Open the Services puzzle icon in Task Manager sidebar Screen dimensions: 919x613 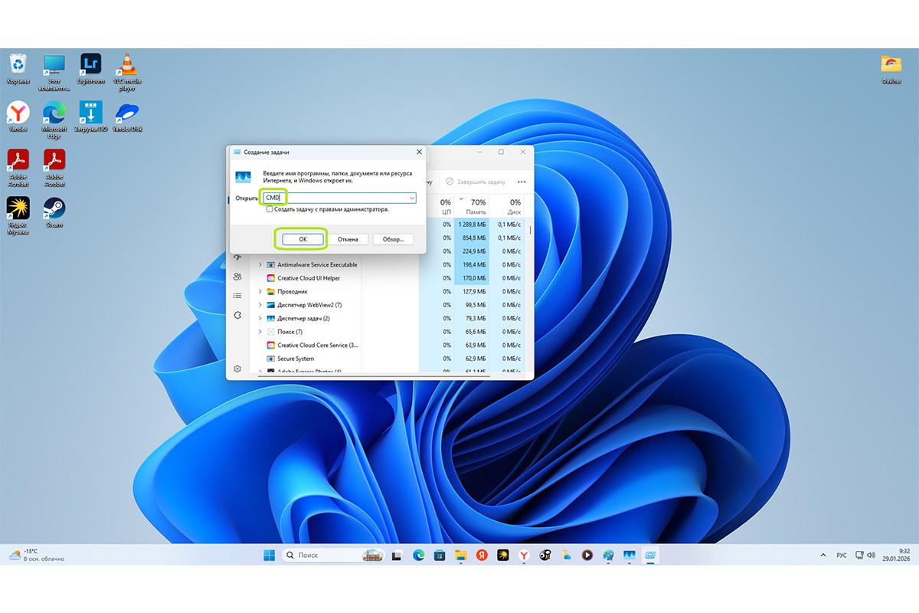[237, 315]
